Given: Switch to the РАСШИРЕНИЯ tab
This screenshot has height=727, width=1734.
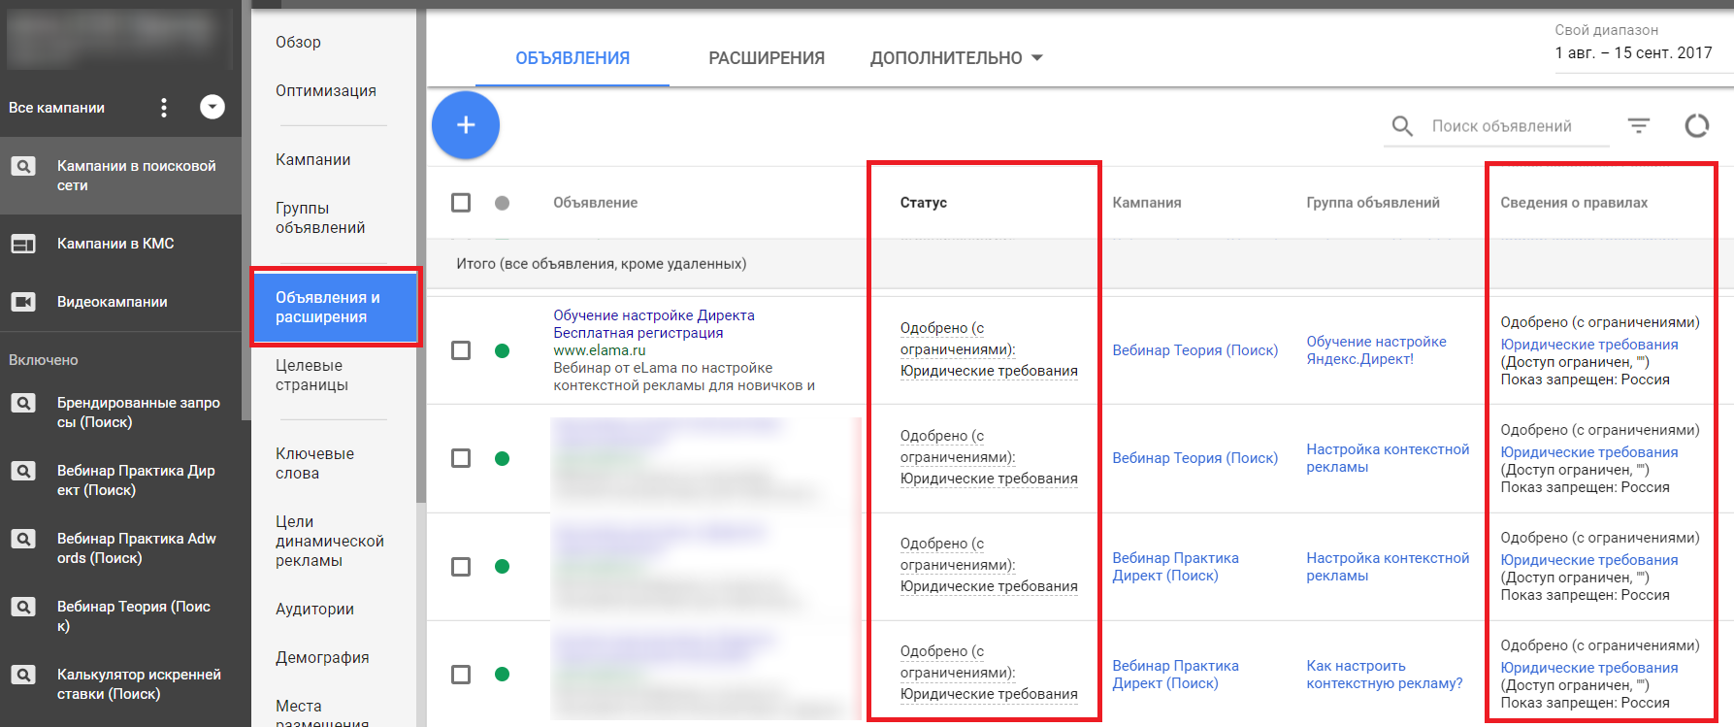Looking at the screenshot, I should 767,58.
